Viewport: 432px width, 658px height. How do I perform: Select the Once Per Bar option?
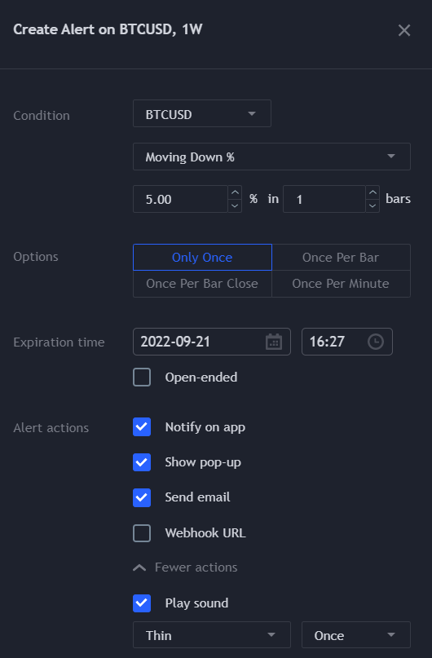341,257
